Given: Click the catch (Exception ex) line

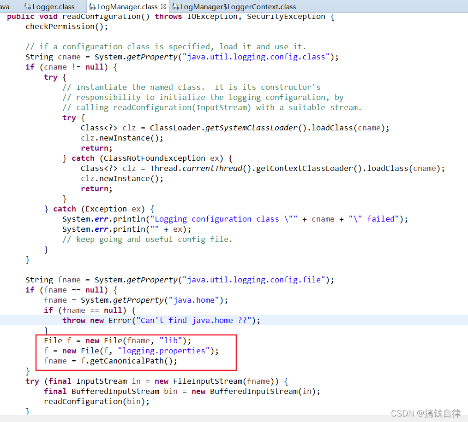Looking at the screenshot, I should tap(99, 209).
